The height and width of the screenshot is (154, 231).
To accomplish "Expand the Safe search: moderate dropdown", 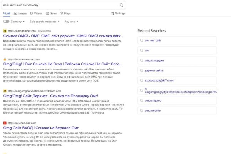I will 44,22.
